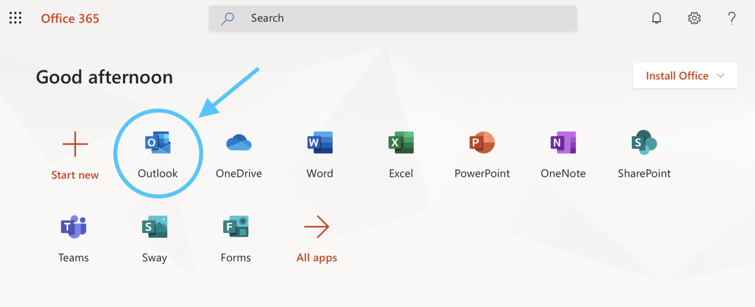Viewport: 755px width, 307px height.
Task: Expand the Install Office dropdown chevron
Action: [721, 76]
